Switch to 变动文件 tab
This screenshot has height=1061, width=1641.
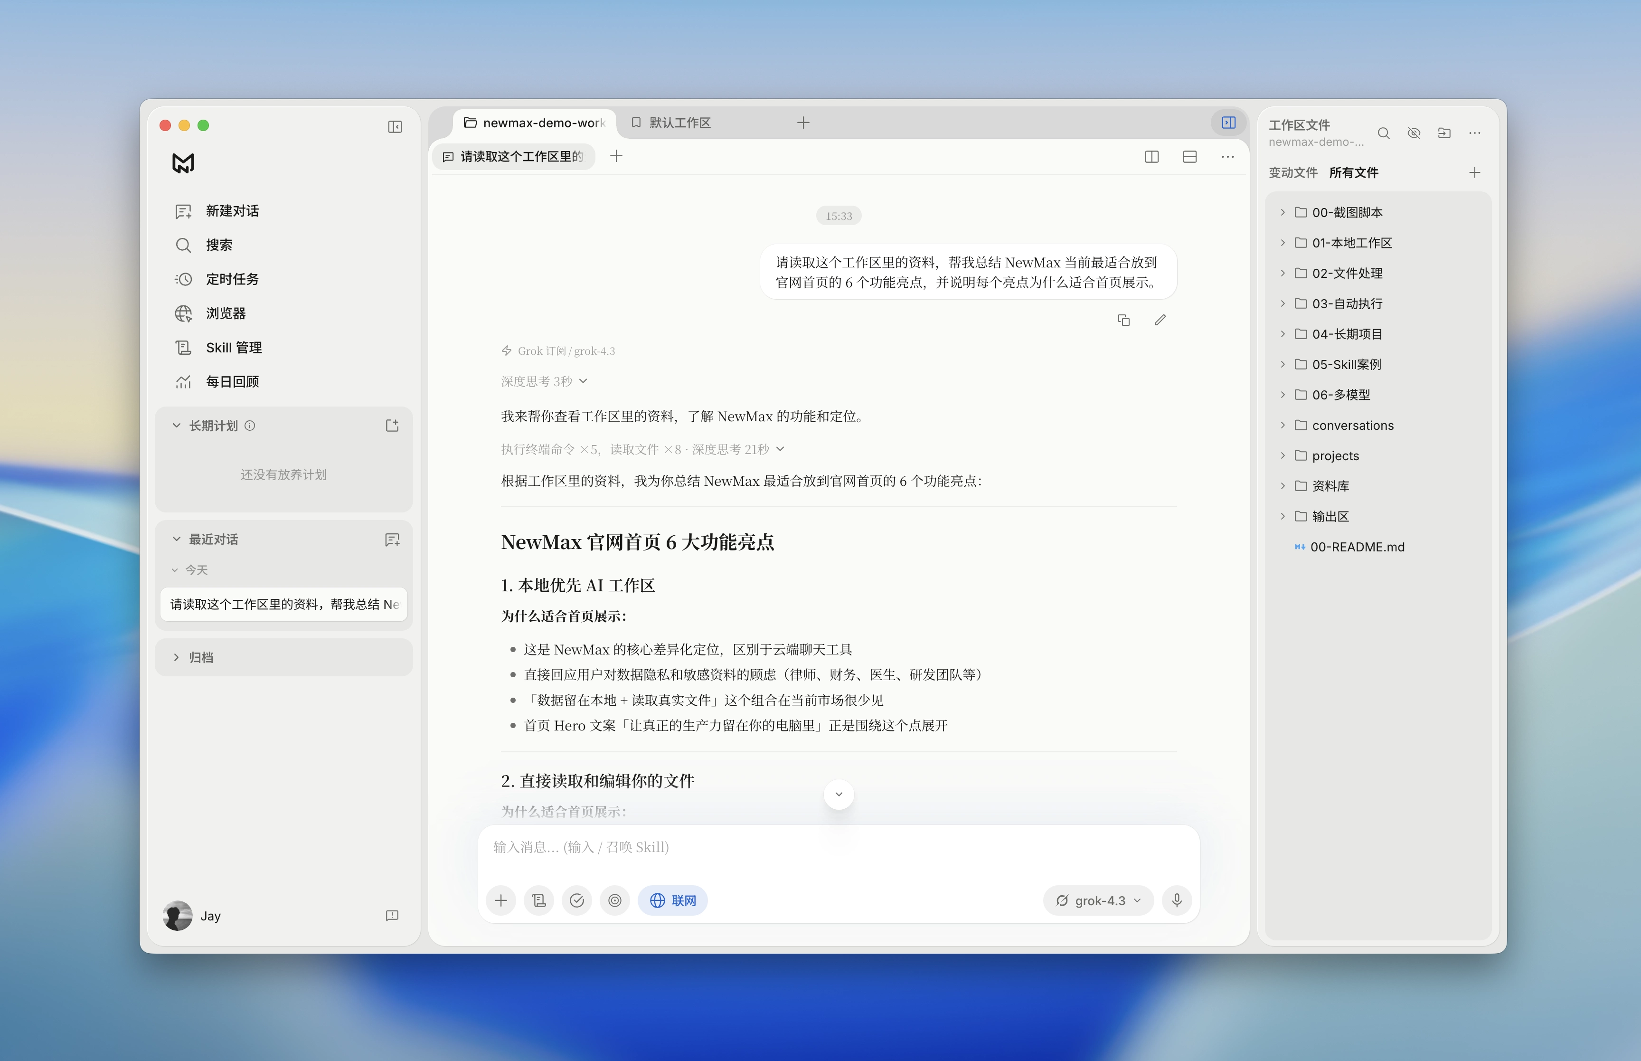[x=1292, y=173]
